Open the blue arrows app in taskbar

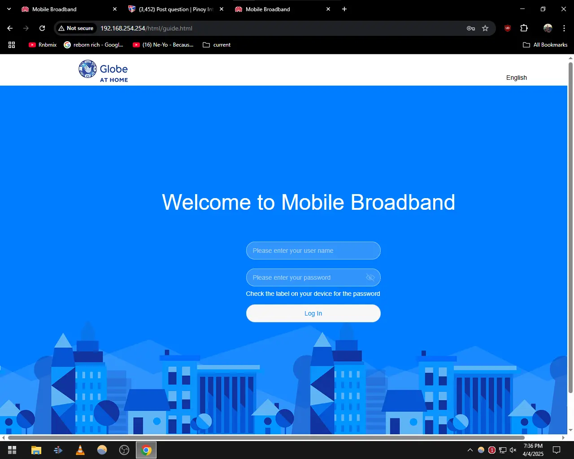point(58,450)
